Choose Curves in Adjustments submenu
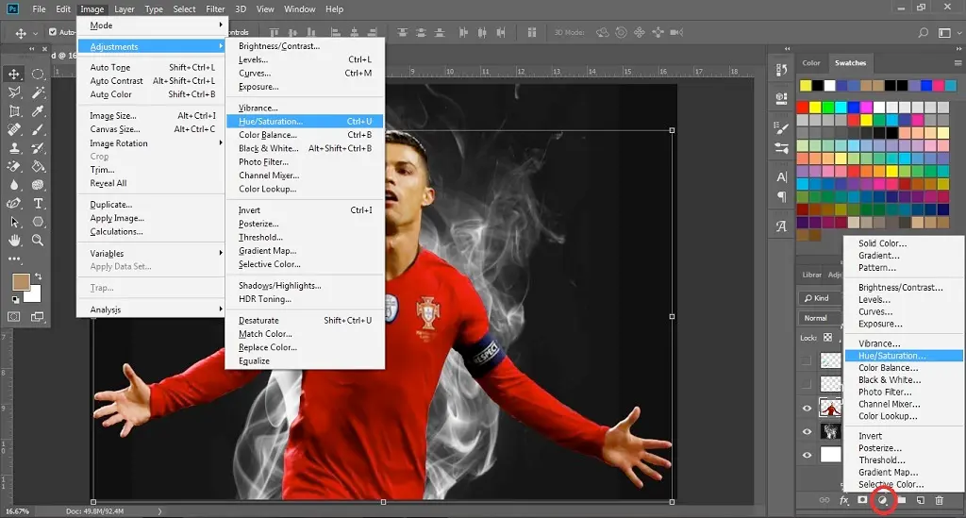Image resolution: width=966 pixels, height=518 pixels. point(305,74)
